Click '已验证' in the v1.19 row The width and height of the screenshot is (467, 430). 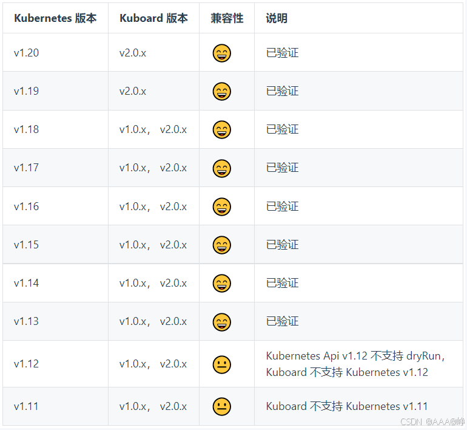[283, 91]
